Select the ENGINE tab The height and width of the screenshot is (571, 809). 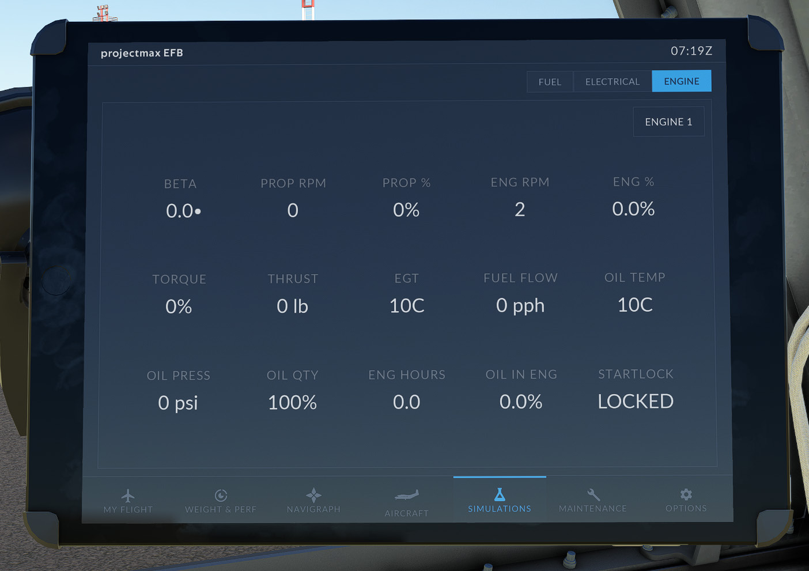point(682,81)
